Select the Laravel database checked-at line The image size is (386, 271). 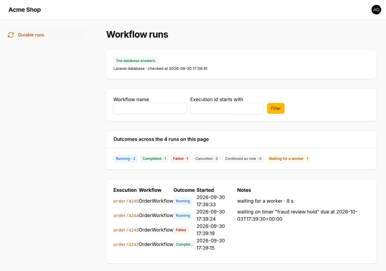point(160,69)
